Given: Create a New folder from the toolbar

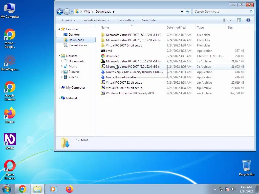Looking at the screenshot, I should coord(149,20).
